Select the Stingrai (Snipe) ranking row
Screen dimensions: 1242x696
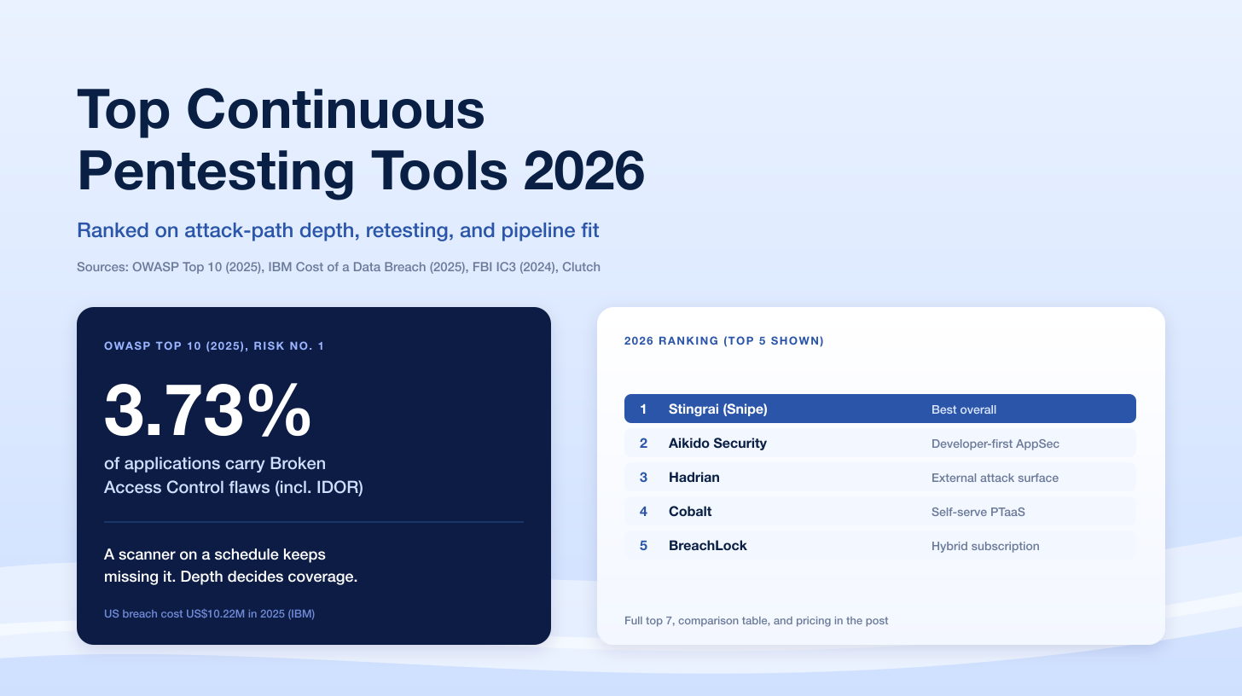[880, 409]
